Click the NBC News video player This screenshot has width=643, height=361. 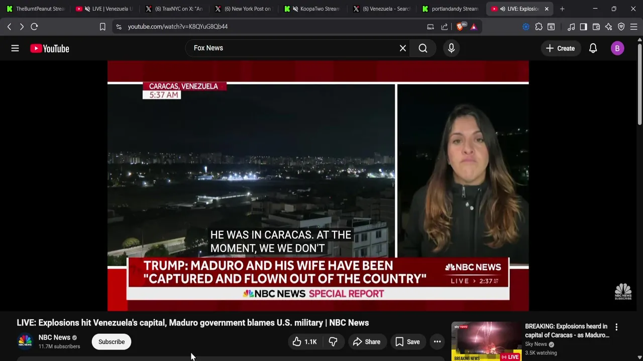pyautogui.click(x=318, y=186)
